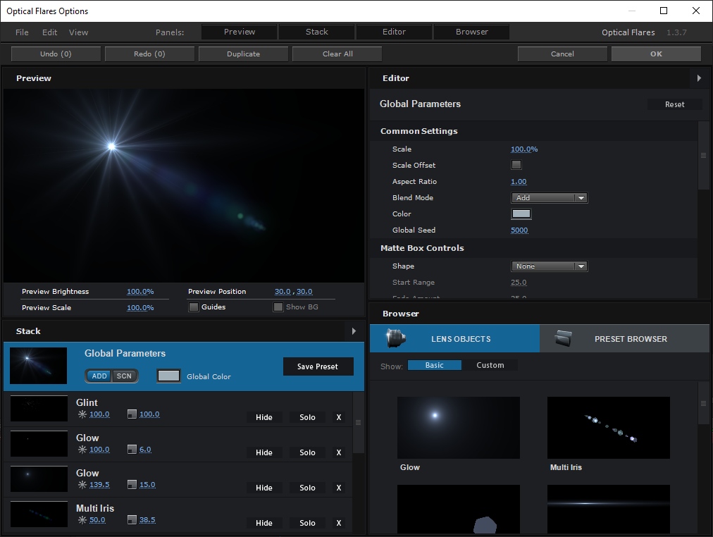The image size is (713, 537).
Task: Open the Global Color swatch in Stack
Action: point(168,376)
